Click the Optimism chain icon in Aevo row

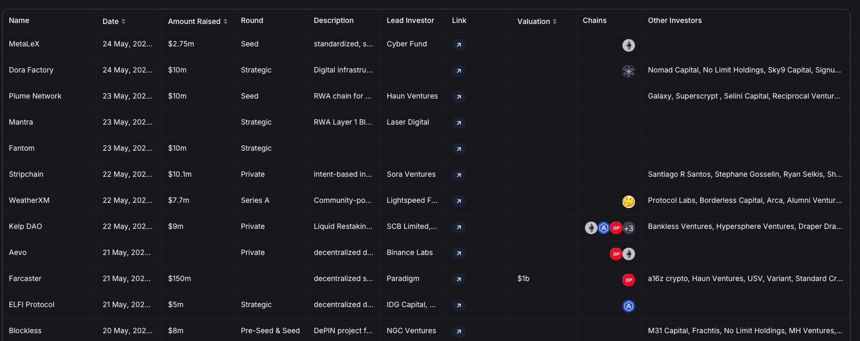[616, 254]
